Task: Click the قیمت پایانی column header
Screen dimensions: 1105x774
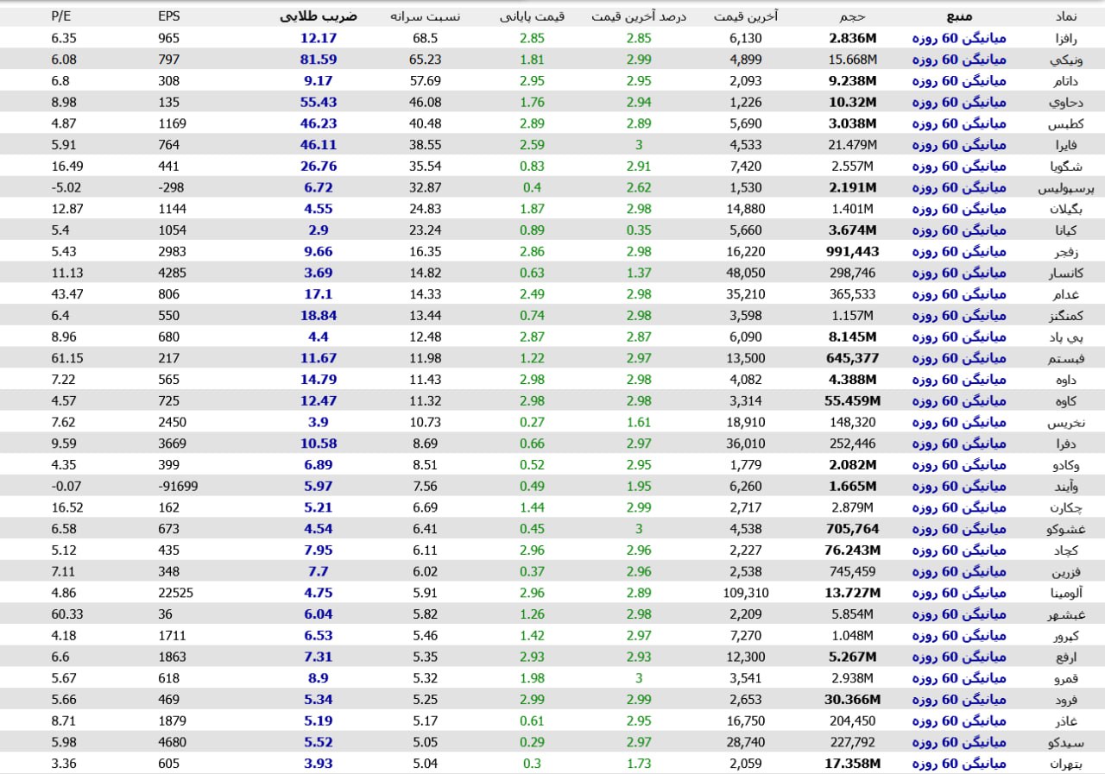Action: (532, 16)
